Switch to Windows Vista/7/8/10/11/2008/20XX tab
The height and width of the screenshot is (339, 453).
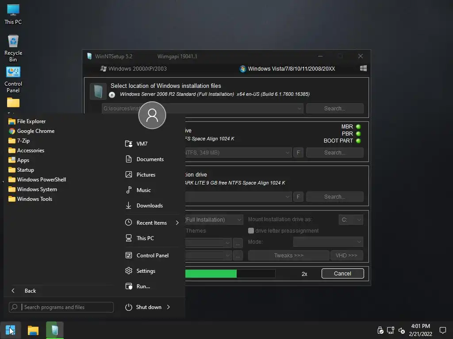coord(288,68)
